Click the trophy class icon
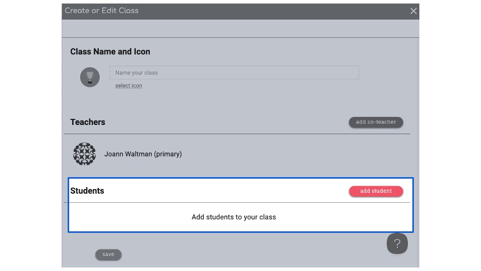The height and width of the screenshot is (271, 481). pos(90,77)
